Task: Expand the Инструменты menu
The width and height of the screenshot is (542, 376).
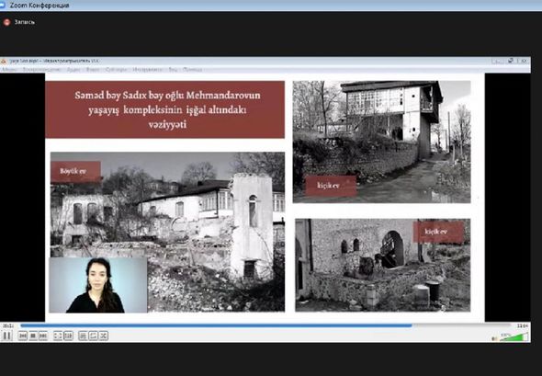Action: click(x=147, y=70)
